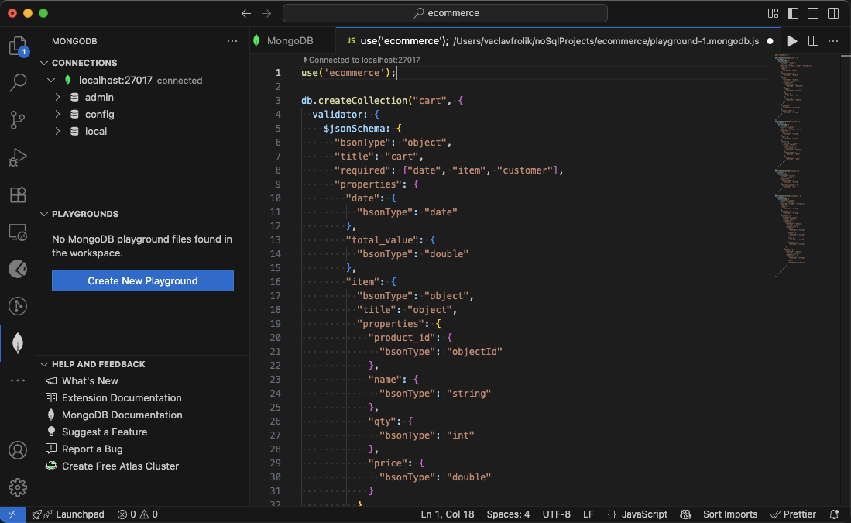
Task: Open Search in the activity bar
Action: [x=17, y=82]
